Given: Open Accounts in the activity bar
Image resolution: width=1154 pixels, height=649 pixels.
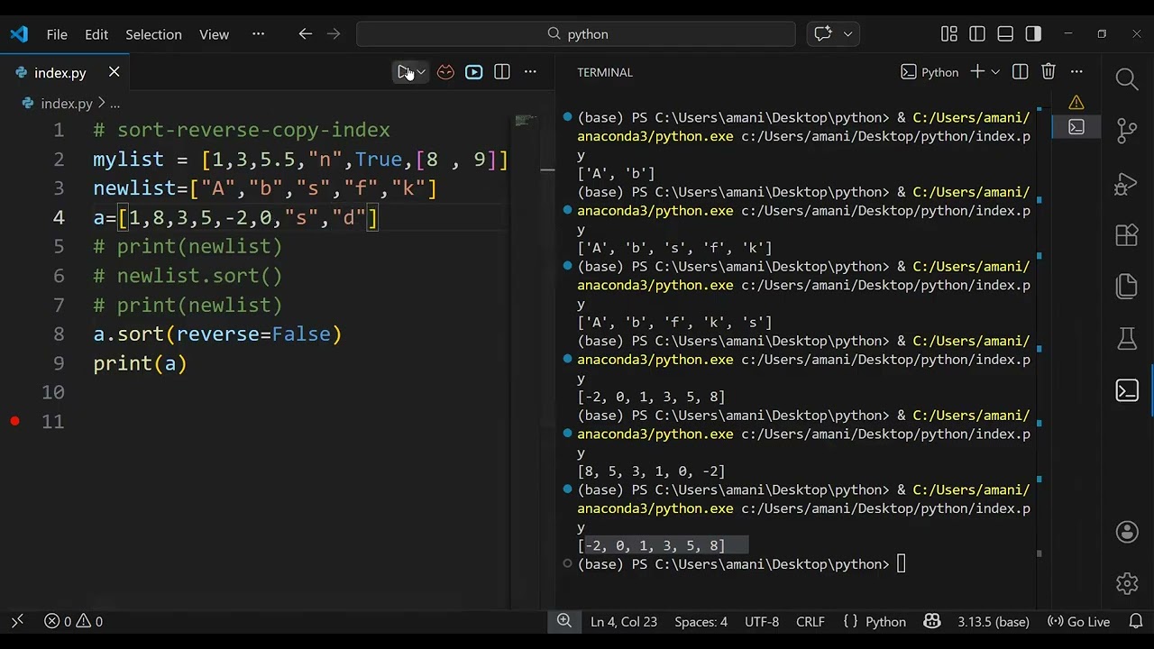Looking at the screenshot, I should (x=1127, y=532).
